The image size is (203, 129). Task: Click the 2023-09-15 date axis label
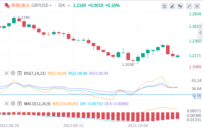click(73, 126)
